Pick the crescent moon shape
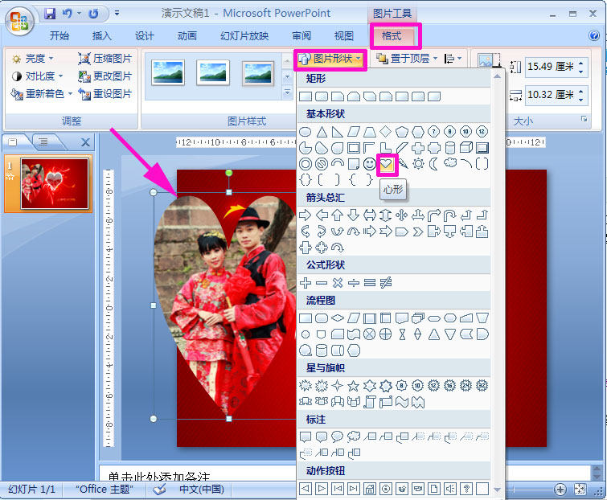The height and width of the screenshot is (500, 607). [433, 164]
